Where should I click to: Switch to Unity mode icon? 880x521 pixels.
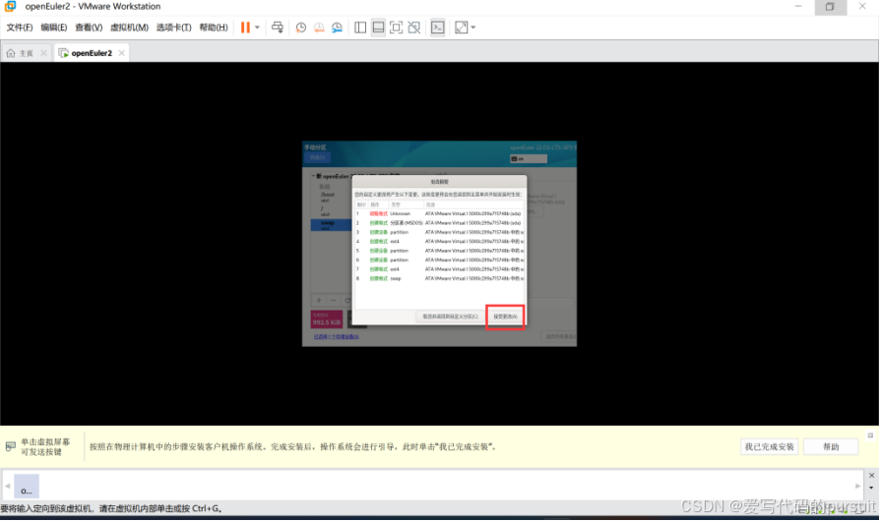coord(414,28)
